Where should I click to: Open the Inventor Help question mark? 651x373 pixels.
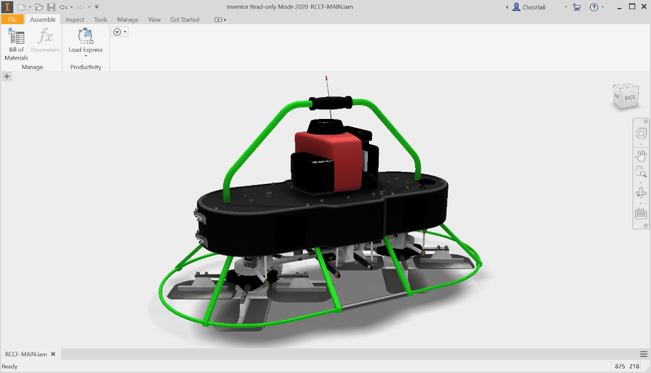[x=594, y=7]
